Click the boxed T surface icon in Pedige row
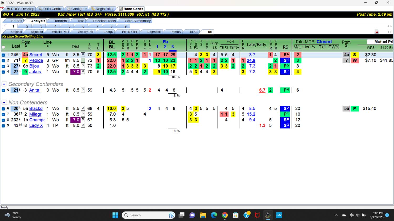 [x=83, y=60]
